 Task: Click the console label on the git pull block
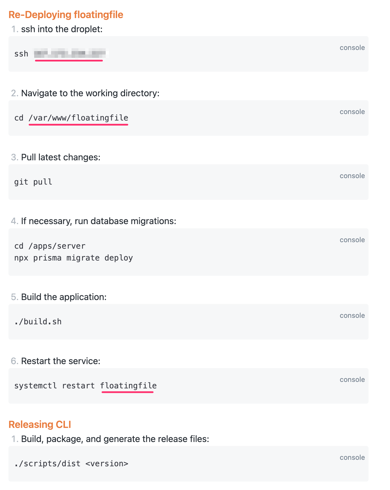pos(352,176)
